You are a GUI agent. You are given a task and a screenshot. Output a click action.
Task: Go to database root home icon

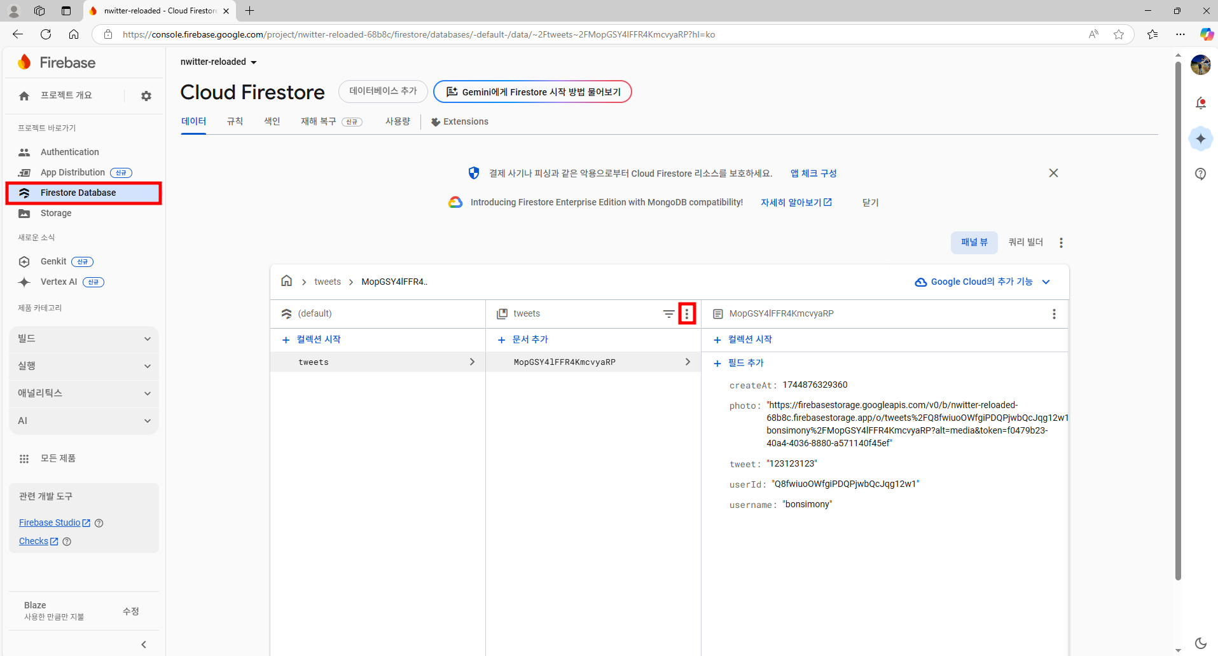287,281
